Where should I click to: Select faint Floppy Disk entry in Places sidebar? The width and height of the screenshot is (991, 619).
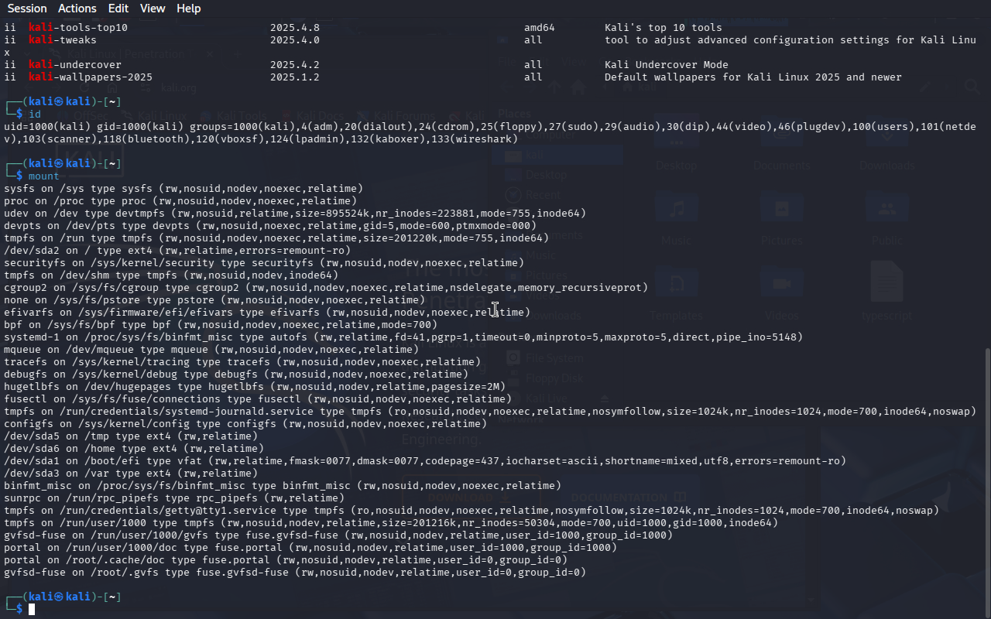point(554,378)
